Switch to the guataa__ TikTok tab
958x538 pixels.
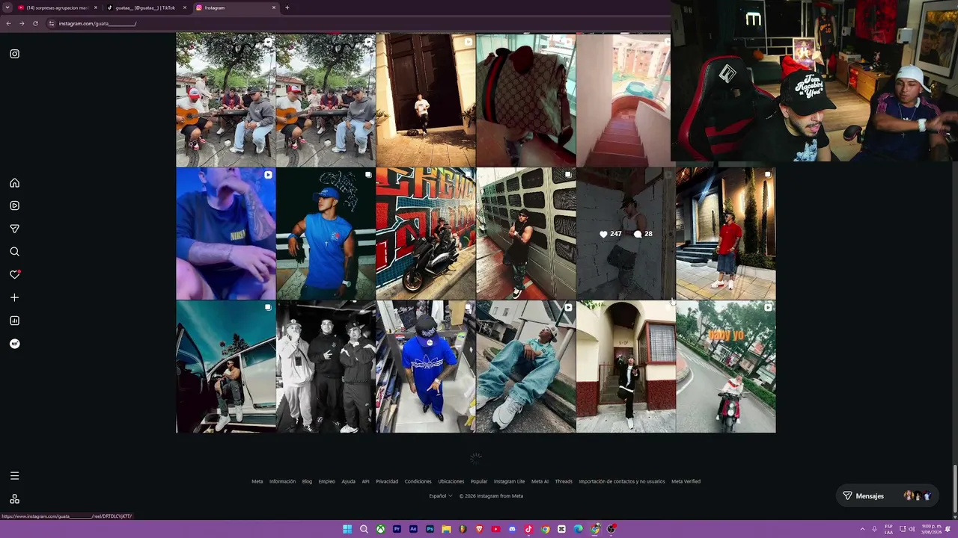tap(147, 7)
